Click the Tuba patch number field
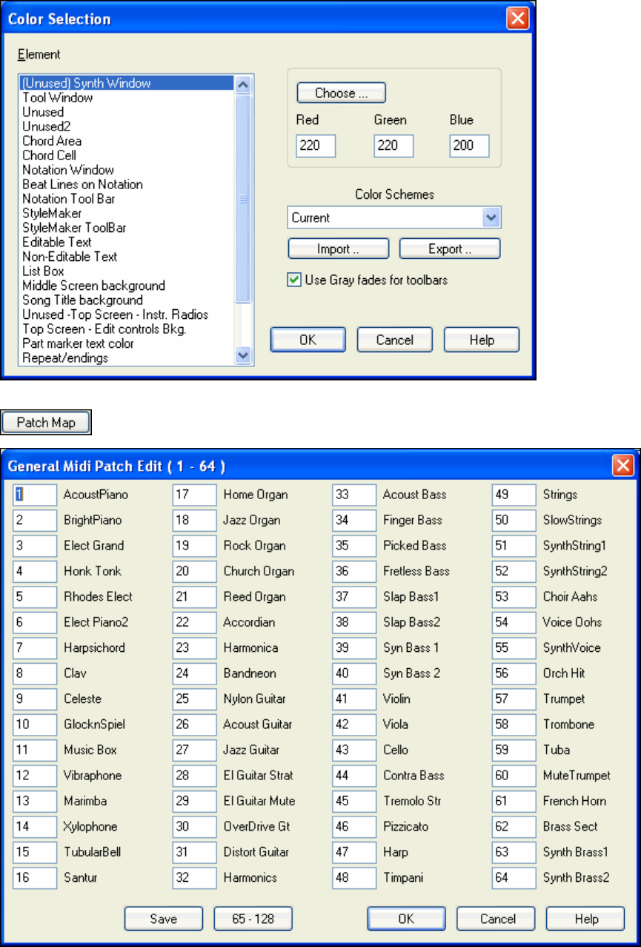 pos(514,750)
